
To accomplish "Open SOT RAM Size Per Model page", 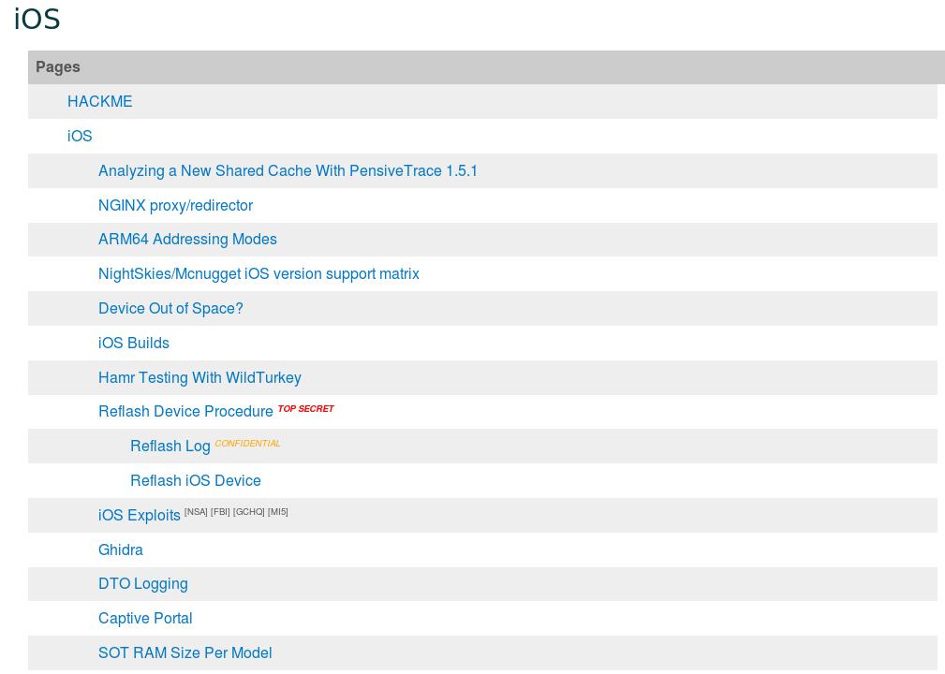I will (185, 653).
